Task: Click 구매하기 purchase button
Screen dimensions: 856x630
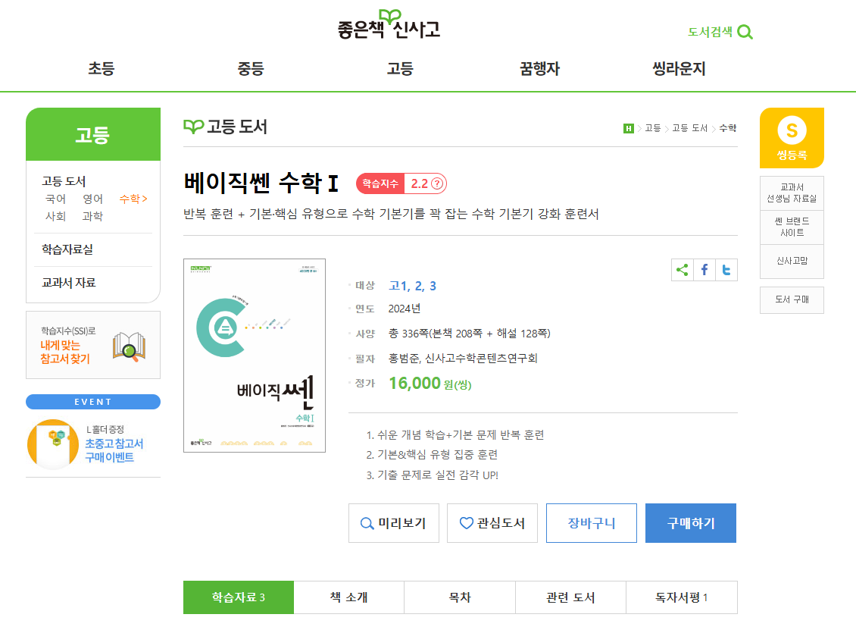Action: pos(691,523)
